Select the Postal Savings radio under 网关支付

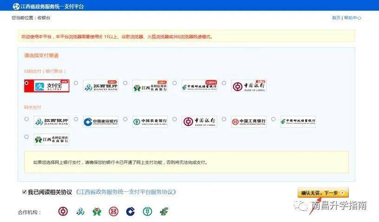274,119
